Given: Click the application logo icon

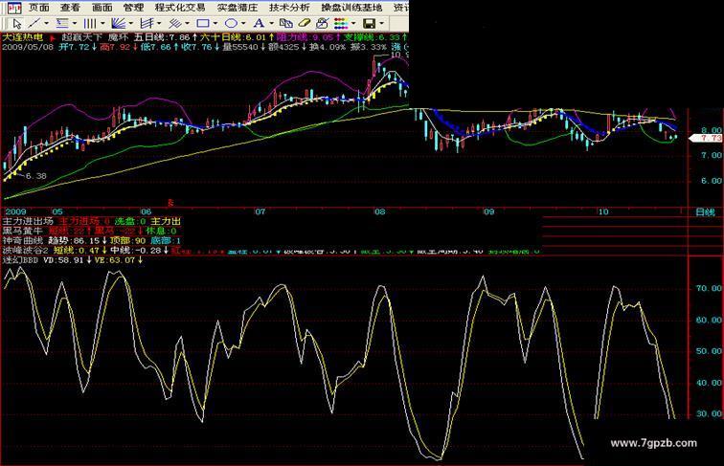Looking at the screenshot, I should tap(14, 8).
